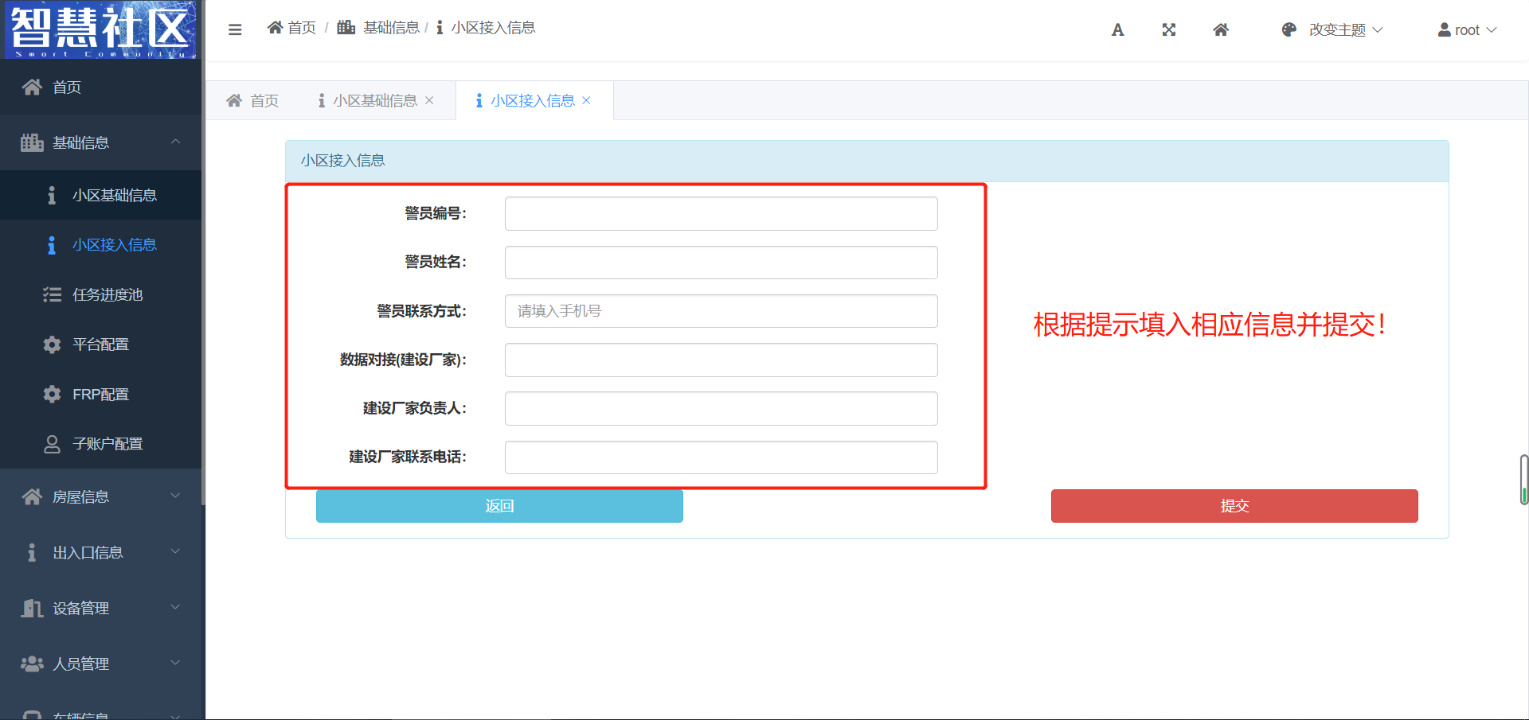Close the 小区接入信息 tab

(587, 100)
